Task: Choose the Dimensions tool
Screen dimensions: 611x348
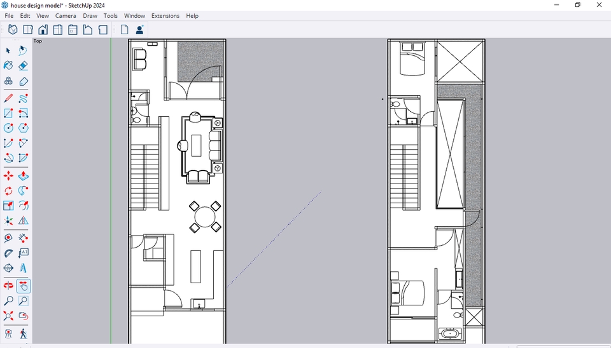Action: pos(23,238)
